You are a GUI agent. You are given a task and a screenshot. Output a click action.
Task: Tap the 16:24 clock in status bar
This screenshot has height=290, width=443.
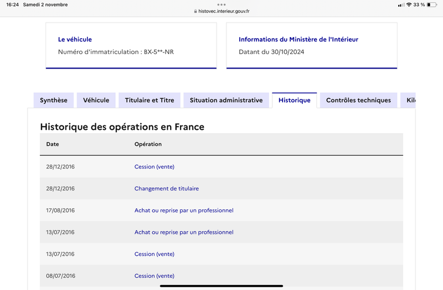click(x=12, y=4)
